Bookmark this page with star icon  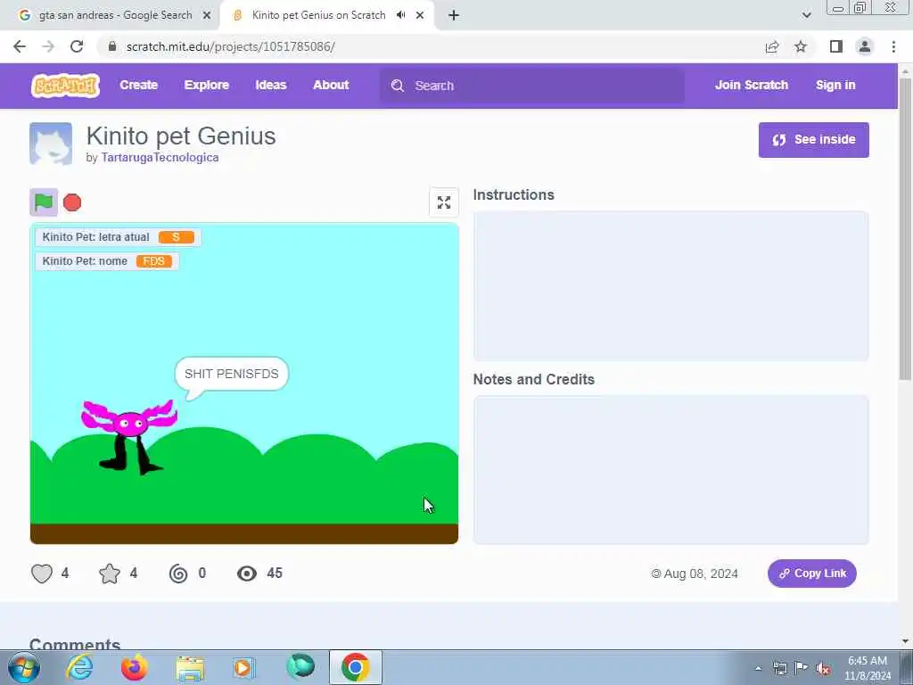(x=801, y=46)
